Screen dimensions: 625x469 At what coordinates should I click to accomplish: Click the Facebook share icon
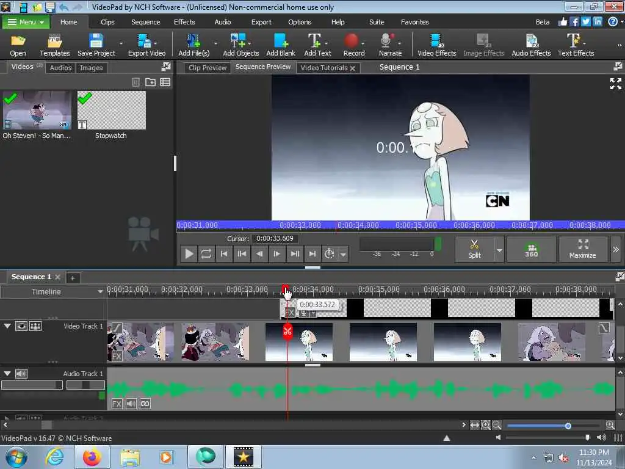coord(574,22)
